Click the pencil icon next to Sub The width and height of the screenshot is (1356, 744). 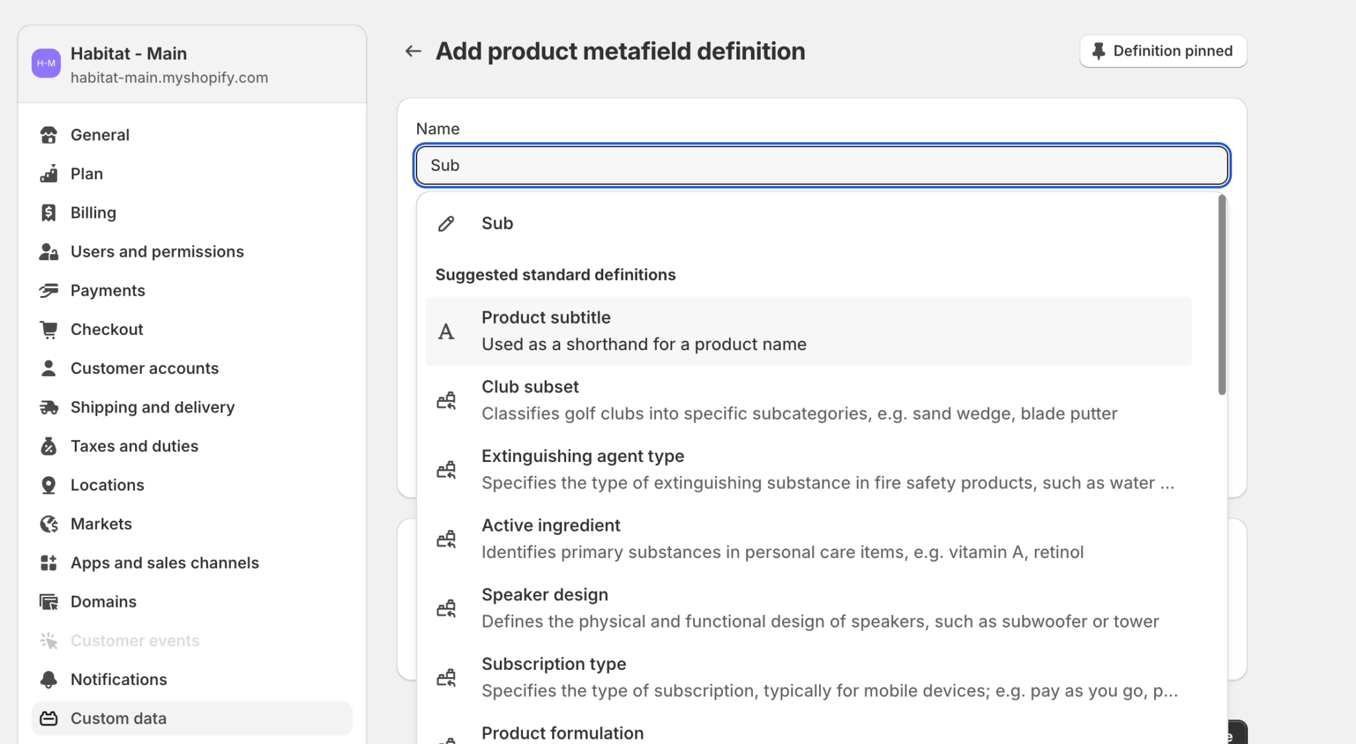coord(446,223)
